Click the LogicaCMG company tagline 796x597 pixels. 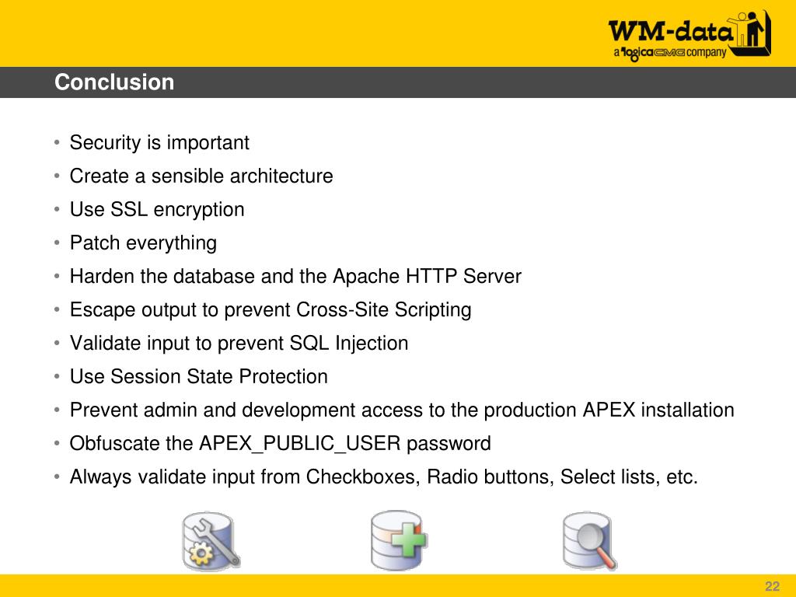pyautogui.click(x=670, y=53)
